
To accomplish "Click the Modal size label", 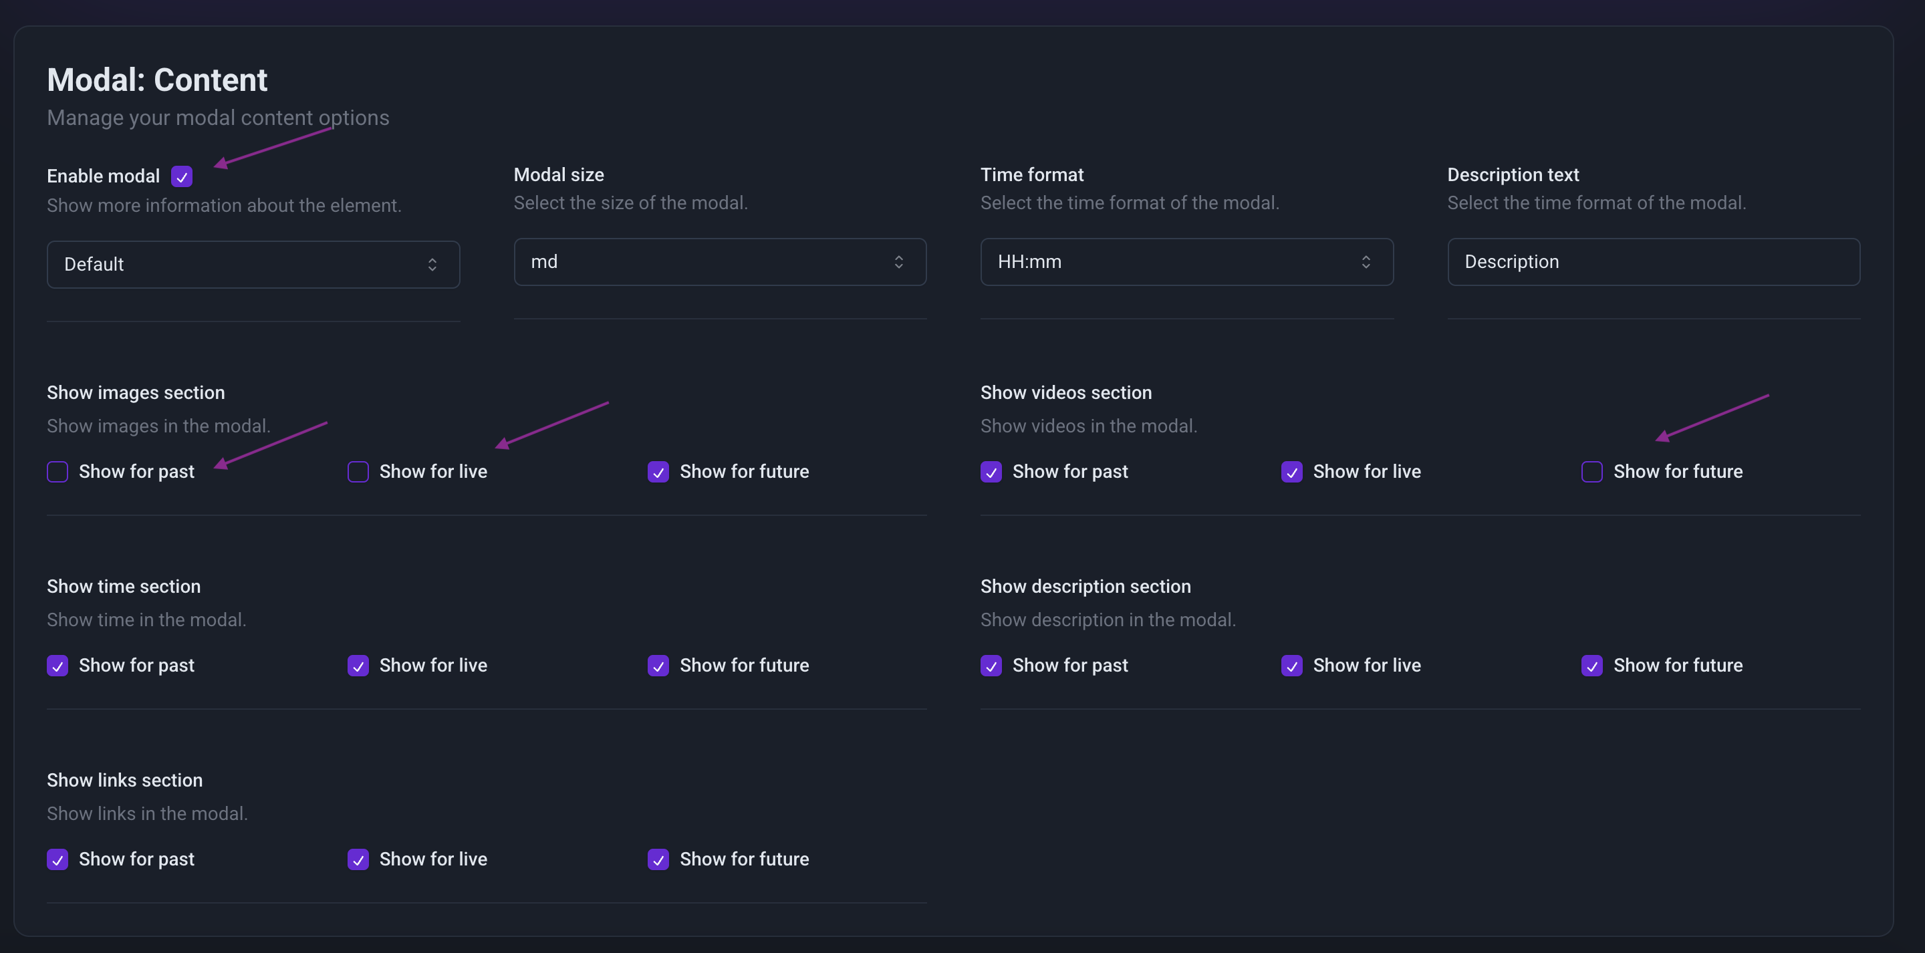I will click(559, 175).
